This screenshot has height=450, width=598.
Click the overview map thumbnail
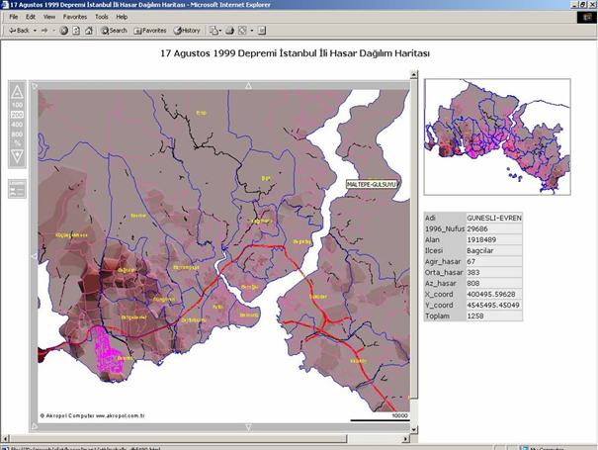pos(497,136)
